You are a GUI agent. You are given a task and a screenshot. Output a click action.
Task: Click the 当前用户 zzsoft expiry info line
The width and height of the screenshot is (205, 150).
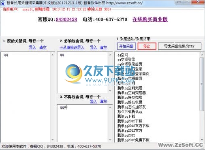57,9
